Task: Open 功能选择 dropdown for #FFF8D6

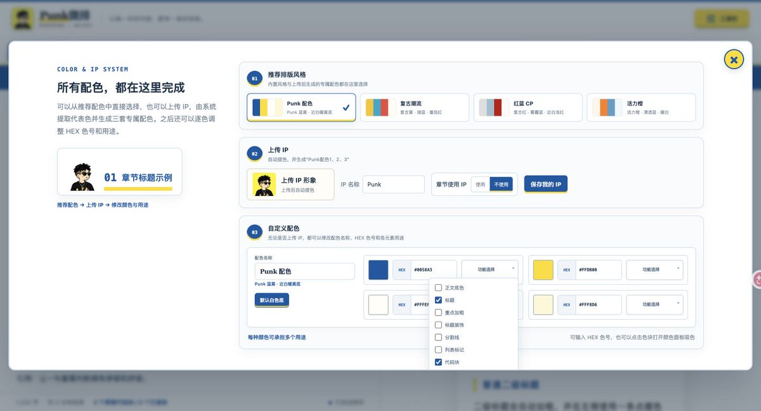Action: coord(654,304)
